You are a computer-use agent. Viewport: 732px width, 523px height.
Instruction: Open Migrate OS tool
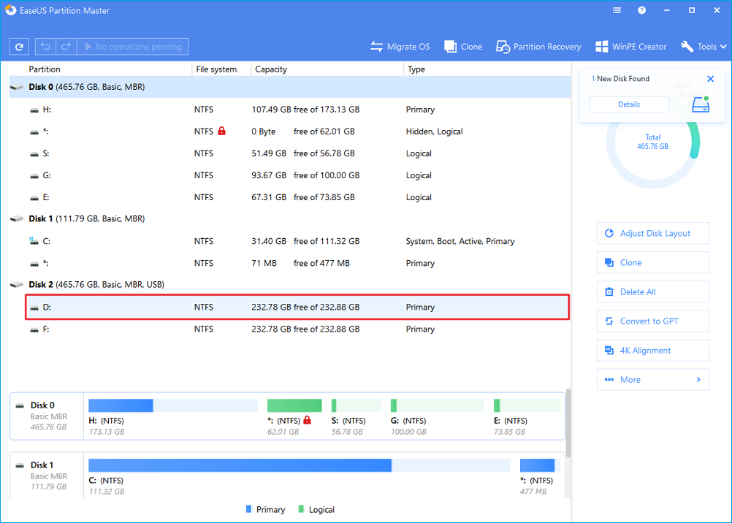point(400,47)
